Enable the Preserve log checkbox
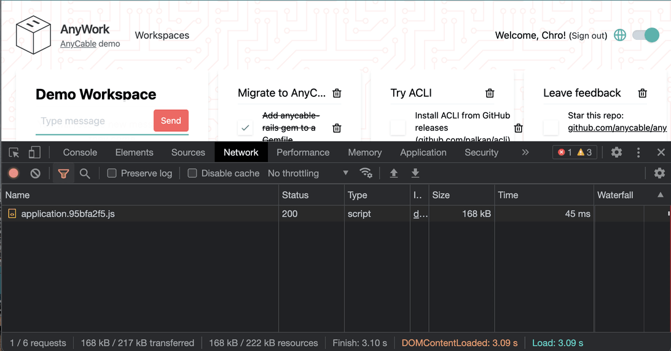The width and height of the screenshot is (671, 351). (x=112, y=174)
